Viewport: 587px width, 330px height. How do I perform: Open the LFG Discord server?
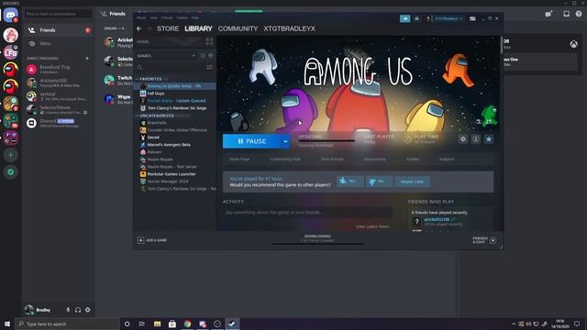pos(10,53)
